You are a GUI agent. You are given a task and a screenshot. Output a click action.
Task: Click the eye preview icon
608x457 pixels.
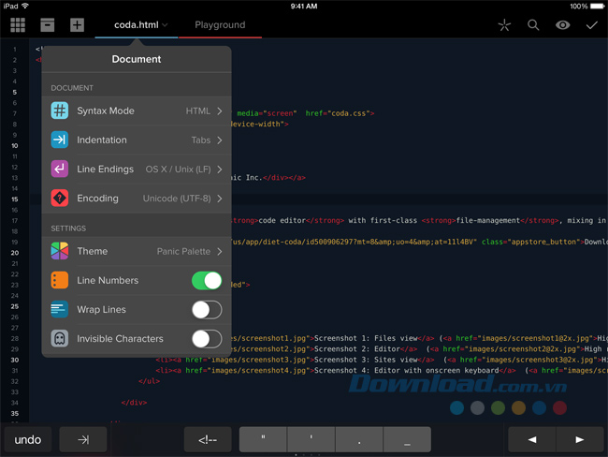coord(562,25)
